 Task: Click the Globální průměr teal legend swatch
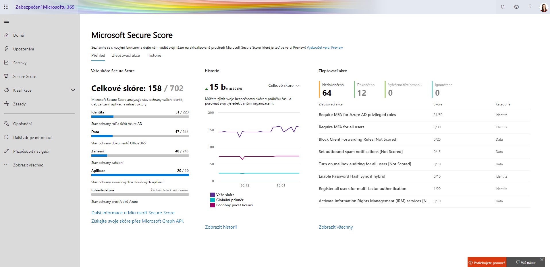click(213, 200)
